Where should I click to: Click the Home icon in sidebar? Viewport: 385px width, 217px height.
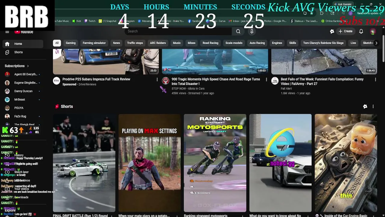(x=7, y=44)
